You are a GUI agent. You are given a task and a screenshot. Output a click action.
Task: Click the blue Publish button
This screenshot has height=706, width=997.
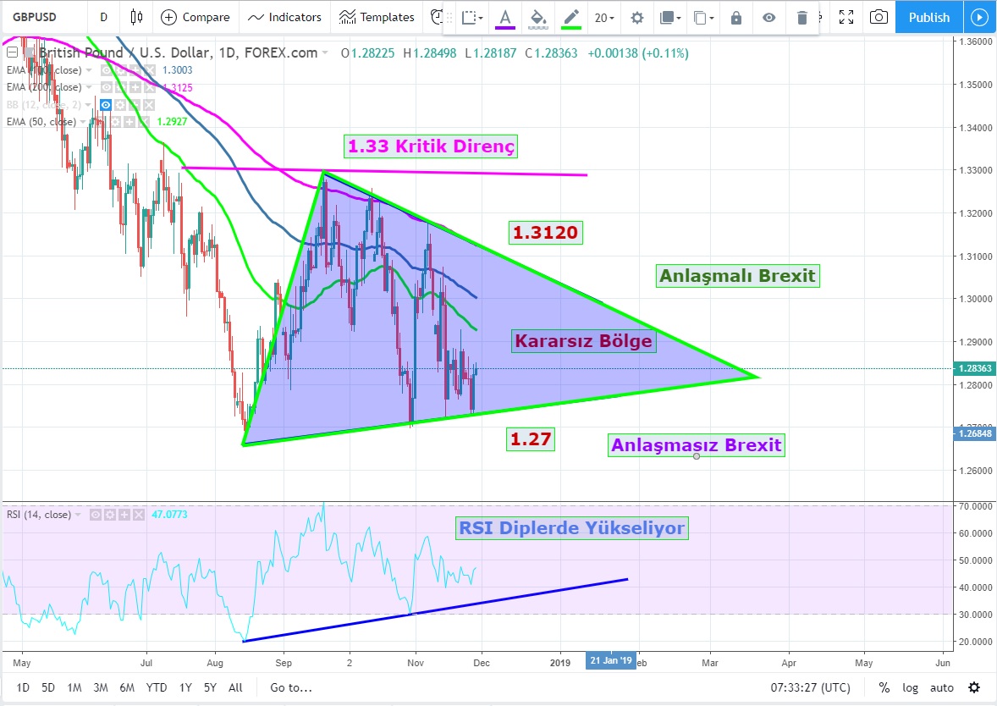point(928,17)
